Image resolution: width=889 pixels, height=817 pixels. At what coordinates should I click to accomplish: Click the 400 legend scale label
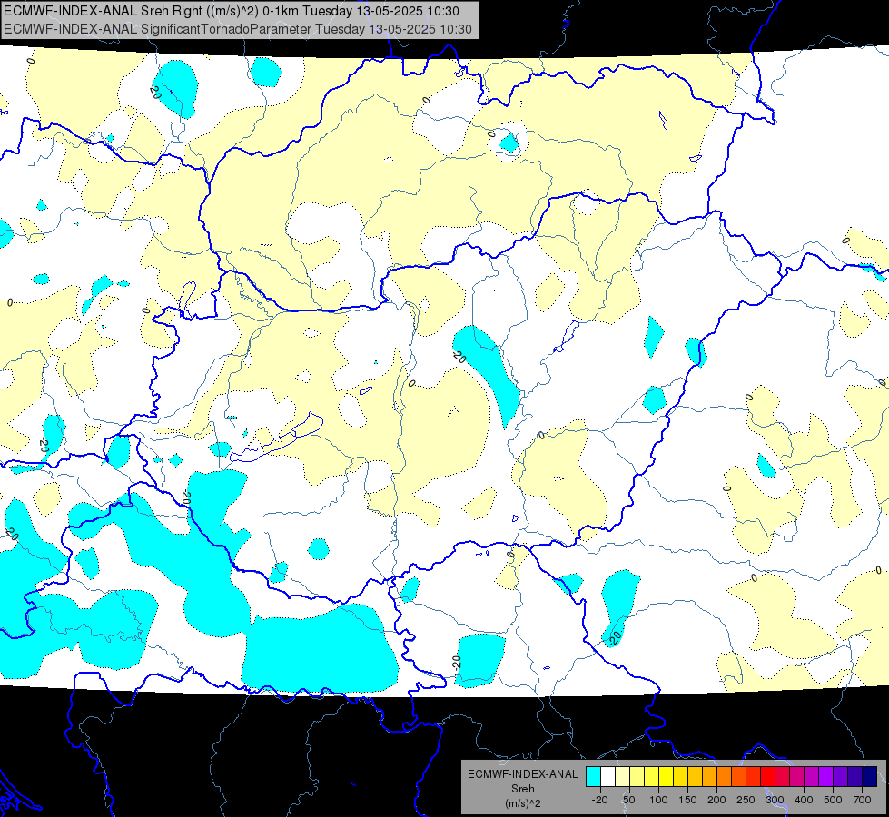[x=804, y=800]
